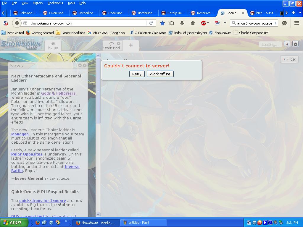Go to the Firefox Home page icon
The width and height of the screenshot is (303, 227).
click(x=193, y=23)
